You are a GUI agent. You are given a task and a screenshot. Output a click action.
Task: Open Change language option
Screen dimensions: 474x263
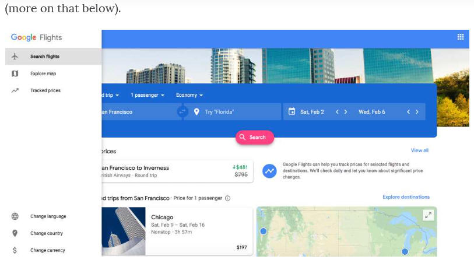[x=53, y=216]
